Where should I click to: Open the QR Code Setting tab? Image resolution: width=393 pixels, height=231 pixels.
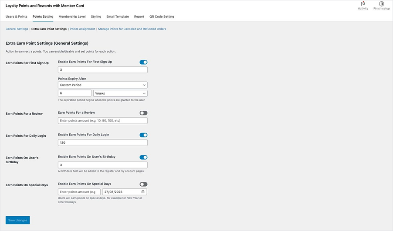[162, 16]
